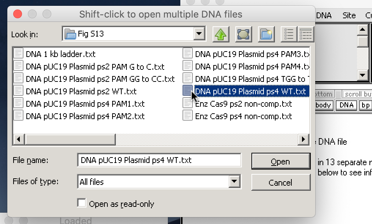Expand the Look in folder dropdown

click(199, 34)
